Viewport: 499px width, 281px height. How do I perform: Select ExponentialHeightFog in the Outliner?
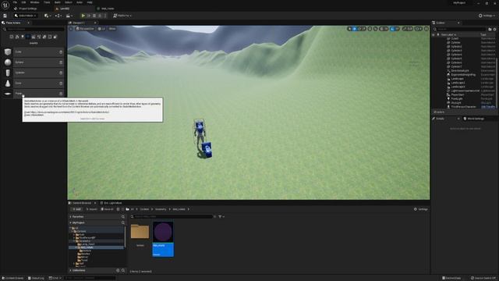tap(463, 75)
